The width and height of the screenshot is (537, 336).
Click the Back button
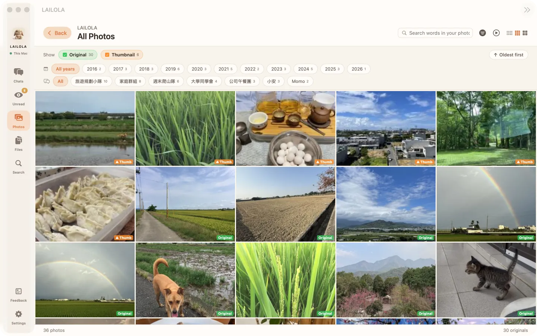click(57, 33)
